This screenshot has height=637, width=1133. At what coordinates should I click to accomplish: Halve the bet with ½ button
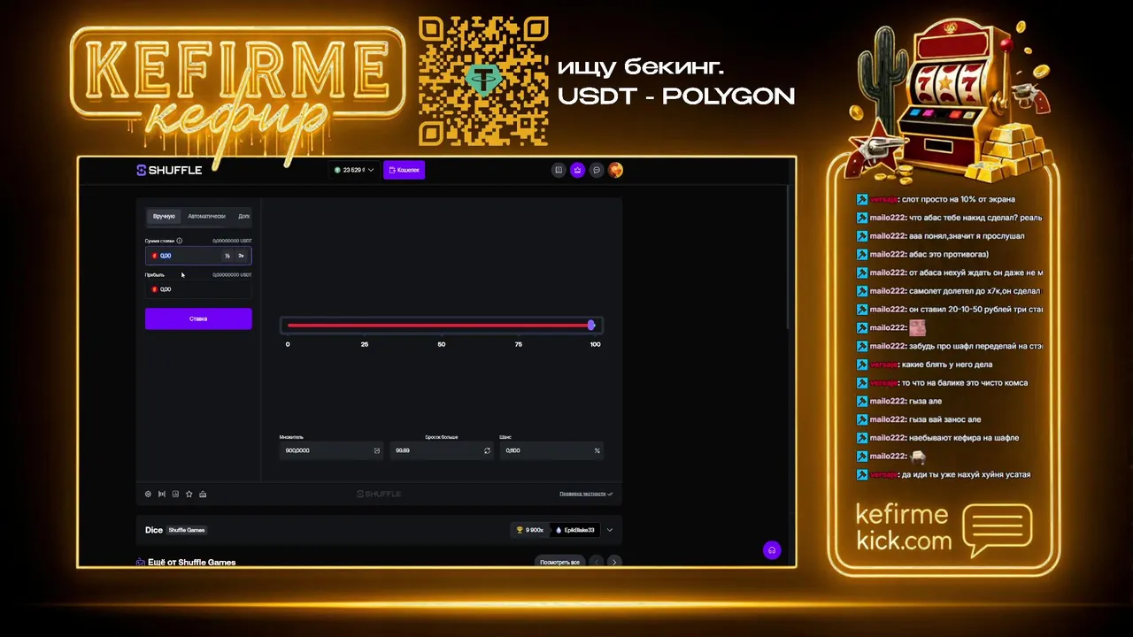227,256
